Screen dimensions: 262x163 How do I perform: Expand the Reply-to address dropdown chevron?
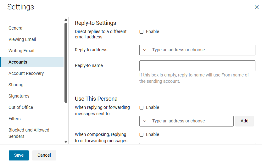(145, 50)
